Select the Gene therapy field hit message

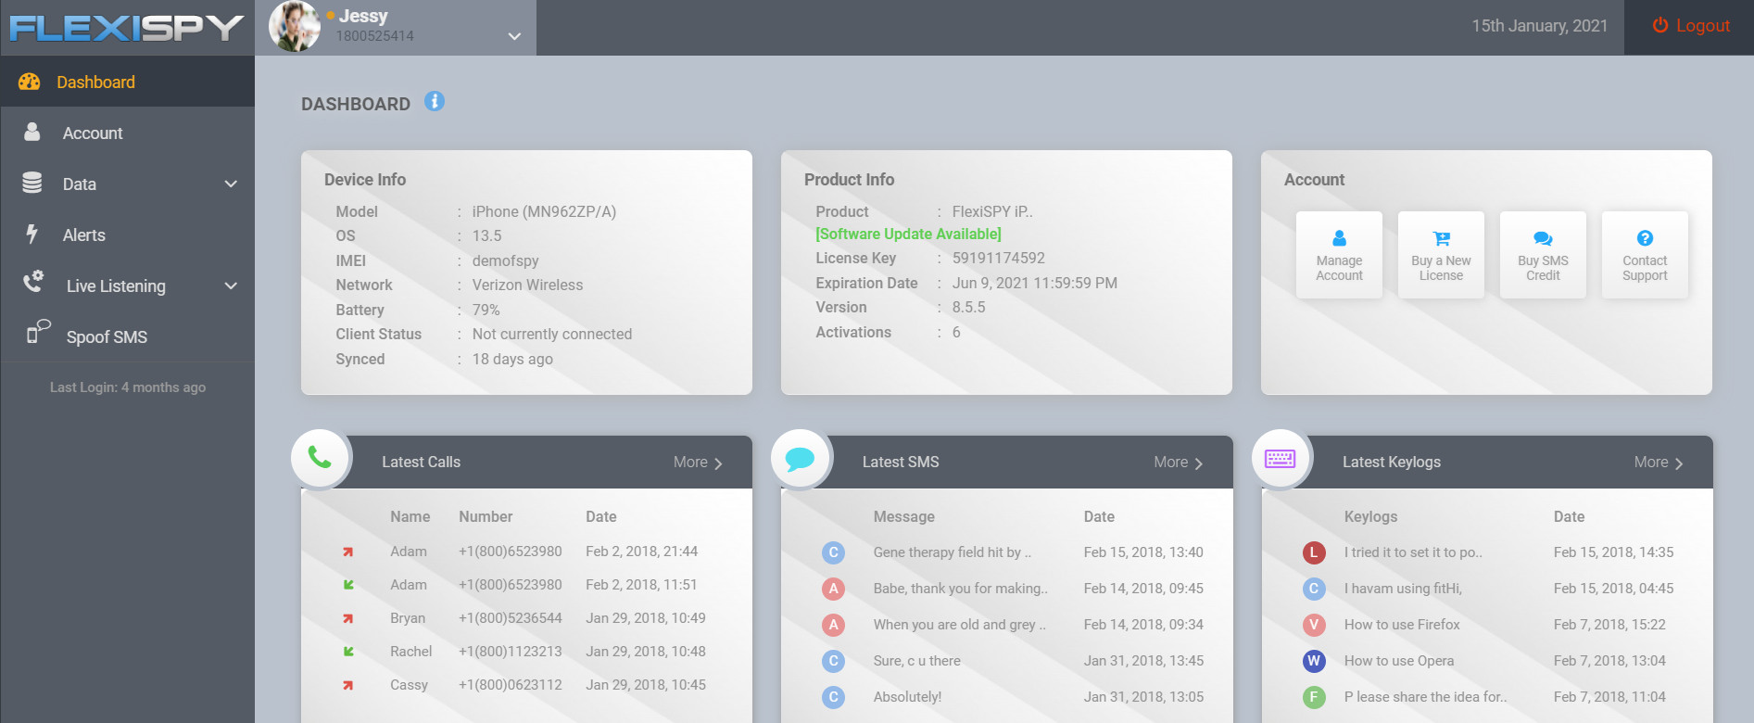pyautogui.click(x=952, y=552)
